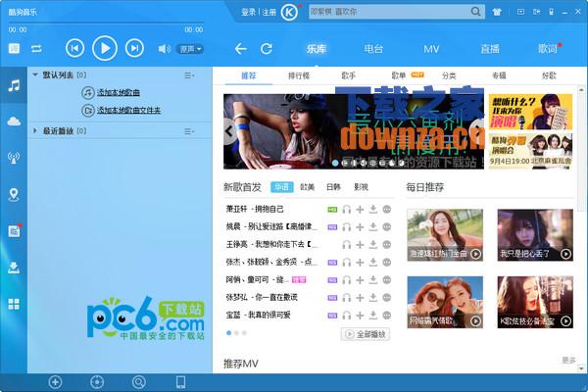Open the 专辑 sub-tab

click(x=499, y=75)
